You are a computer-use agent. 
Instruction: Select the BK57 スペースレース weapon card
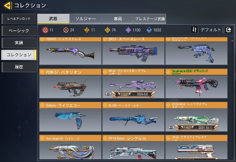point(133,51)
